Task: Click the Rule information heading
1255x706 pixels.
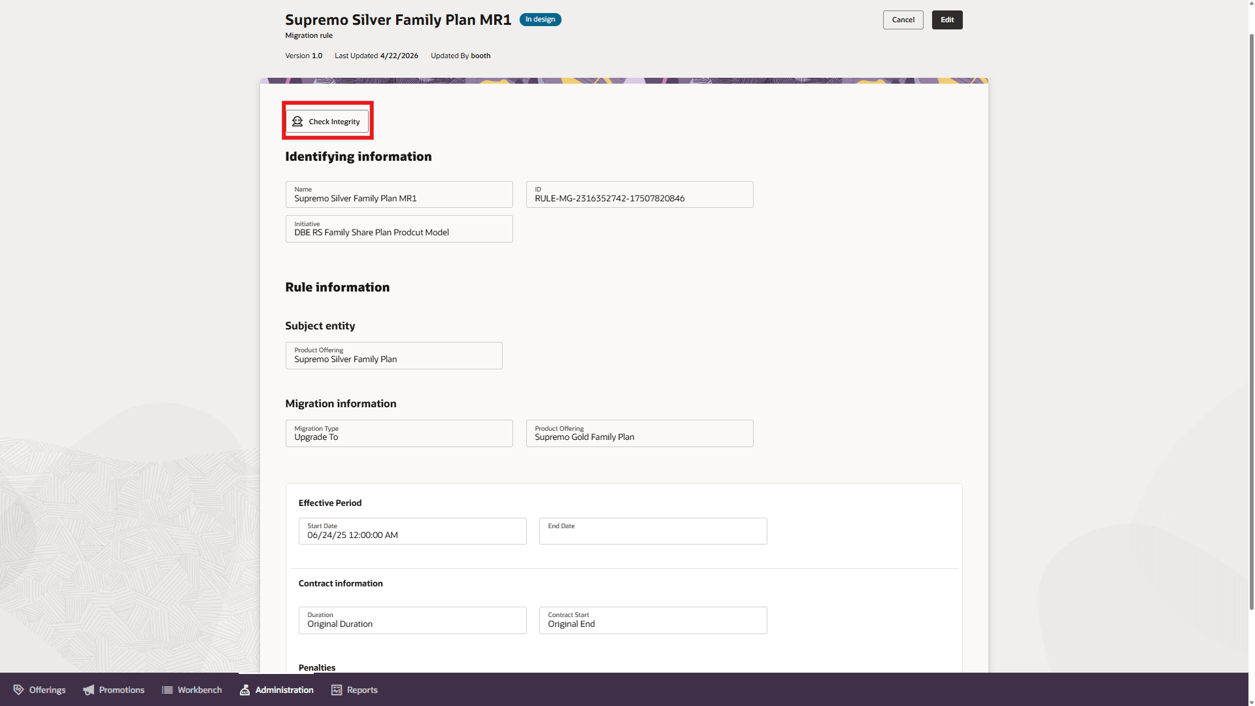Action: [337, 287]
